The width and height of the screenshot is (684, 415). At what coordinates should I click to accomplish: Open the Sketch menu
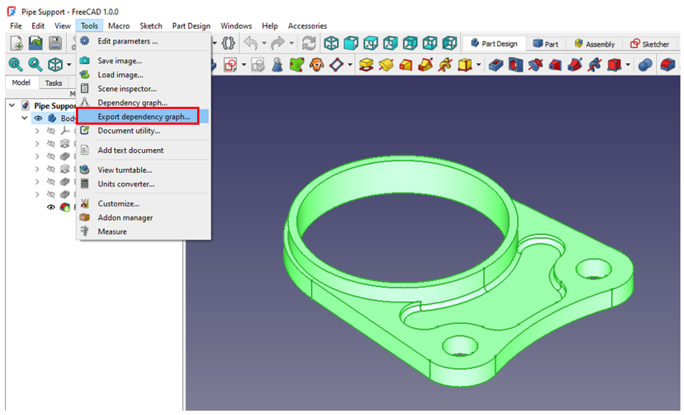tap(151, 26)
